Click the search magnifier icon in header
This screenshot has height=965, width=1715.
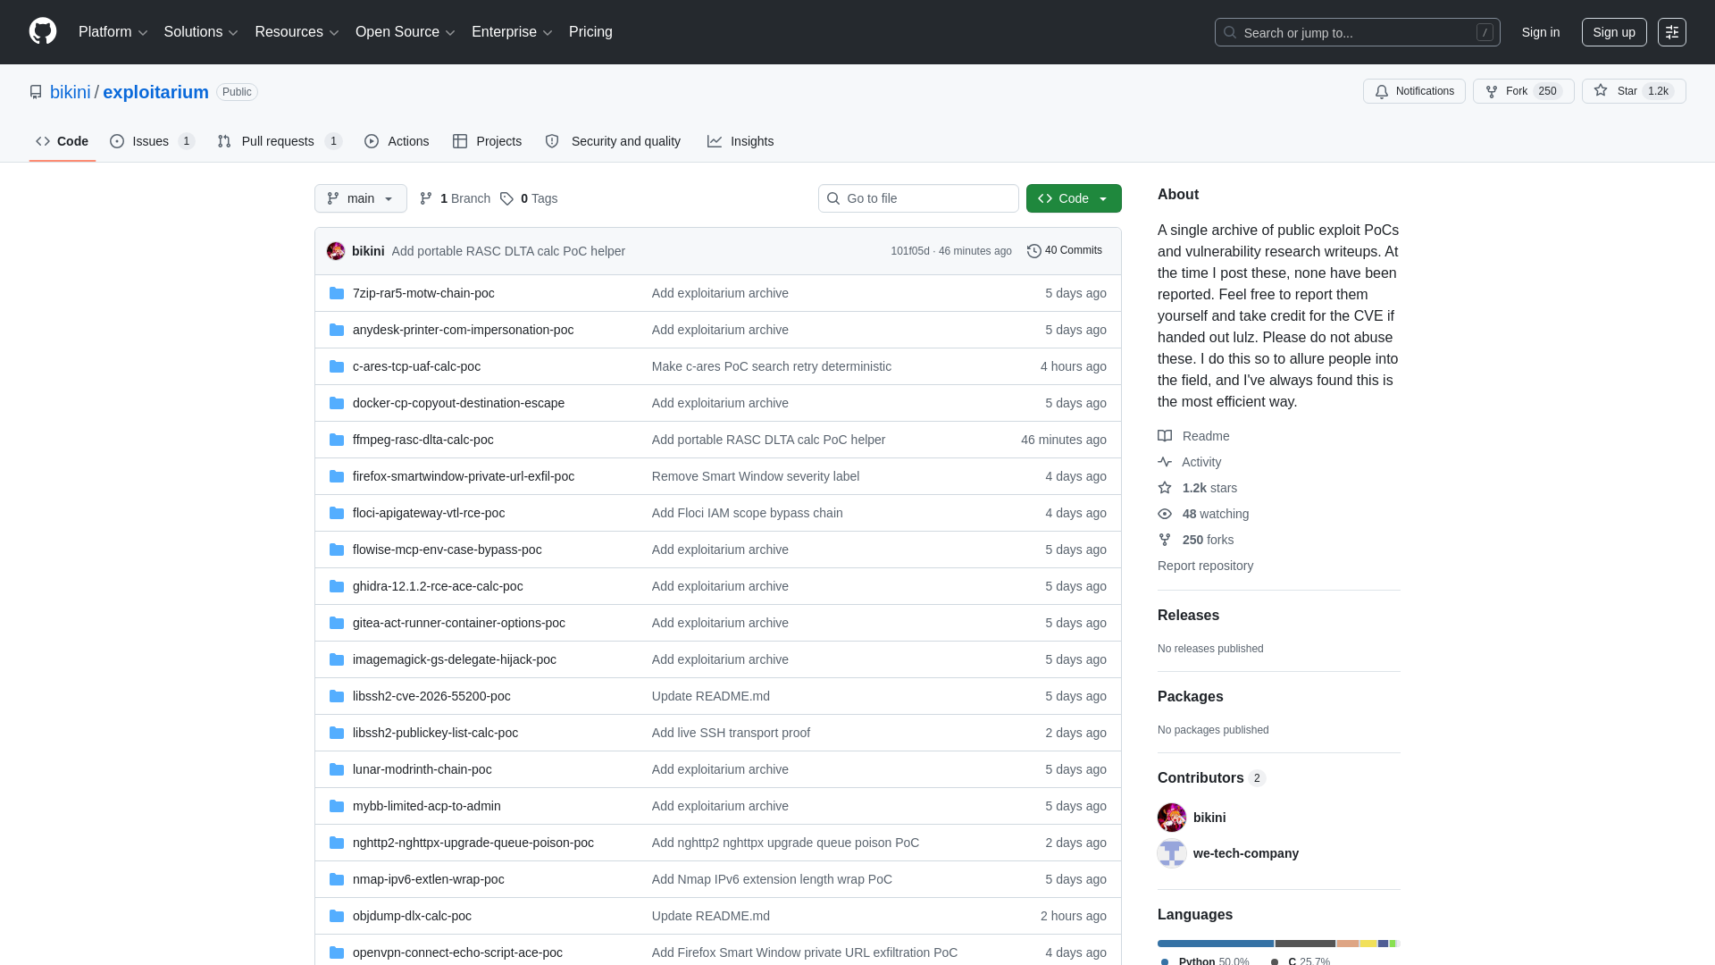tap(1230, 32)
